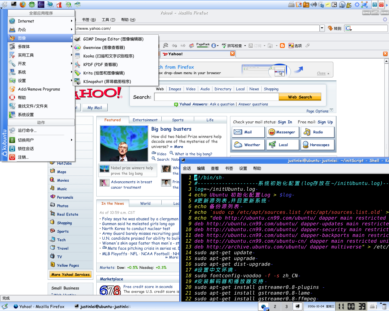
Task: Open the Horoscopes button
Action: coord(318,145)
